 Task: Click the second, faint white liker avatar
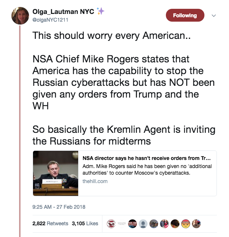tap(122, 223)
